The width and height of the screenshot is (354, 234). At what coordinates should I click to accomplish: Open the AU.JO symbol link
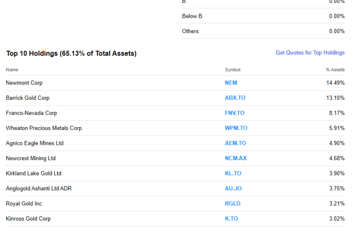233,188
